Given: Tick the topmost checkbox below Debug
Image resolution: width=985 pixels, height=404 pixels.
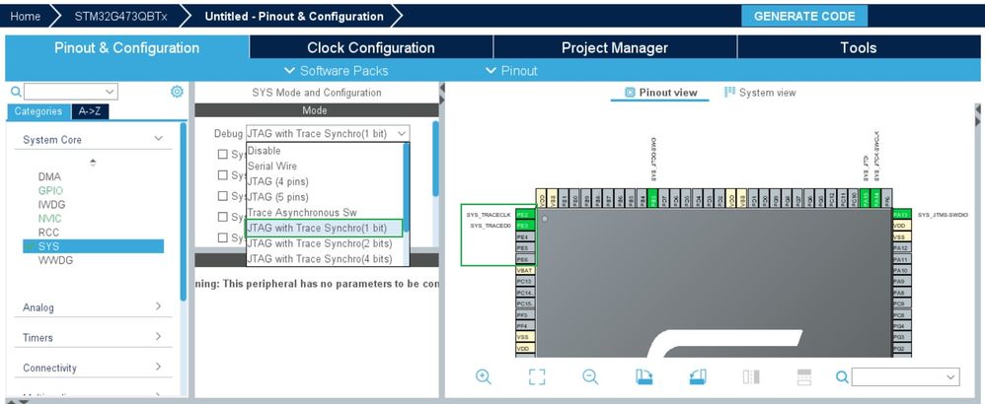Looking at the screenshot, I should 222,154.
